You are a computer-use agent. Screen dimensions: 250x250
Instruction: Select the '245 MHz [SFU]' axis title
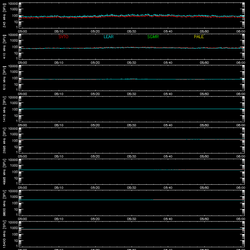(4, 15)
